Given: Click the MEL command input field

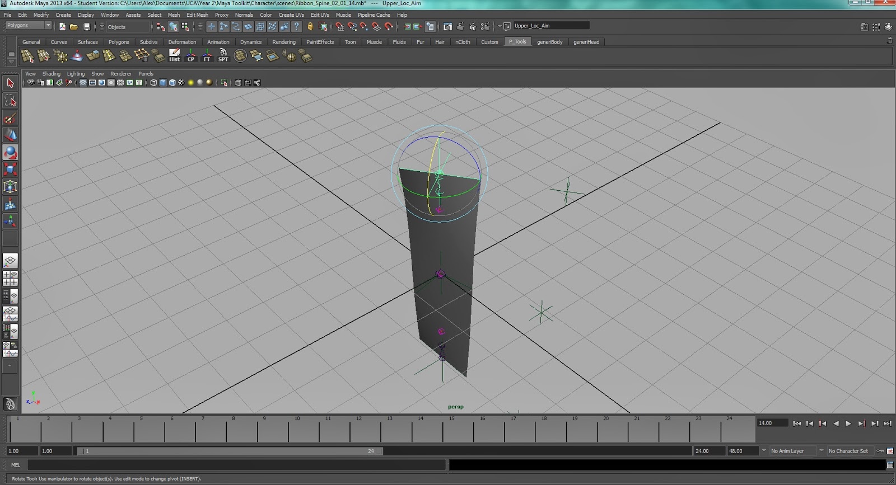Looking at the screenshot, I should click(236, 465).
